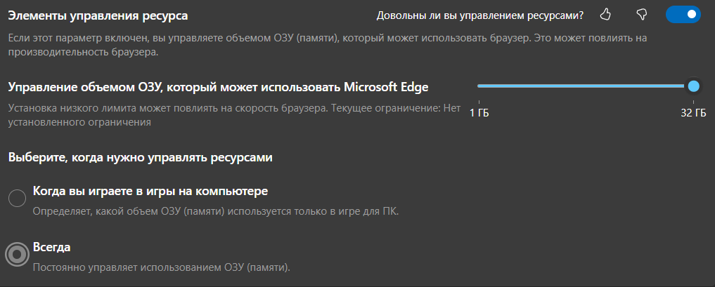Click the "1 ГБ" slider minimum label

479,113
